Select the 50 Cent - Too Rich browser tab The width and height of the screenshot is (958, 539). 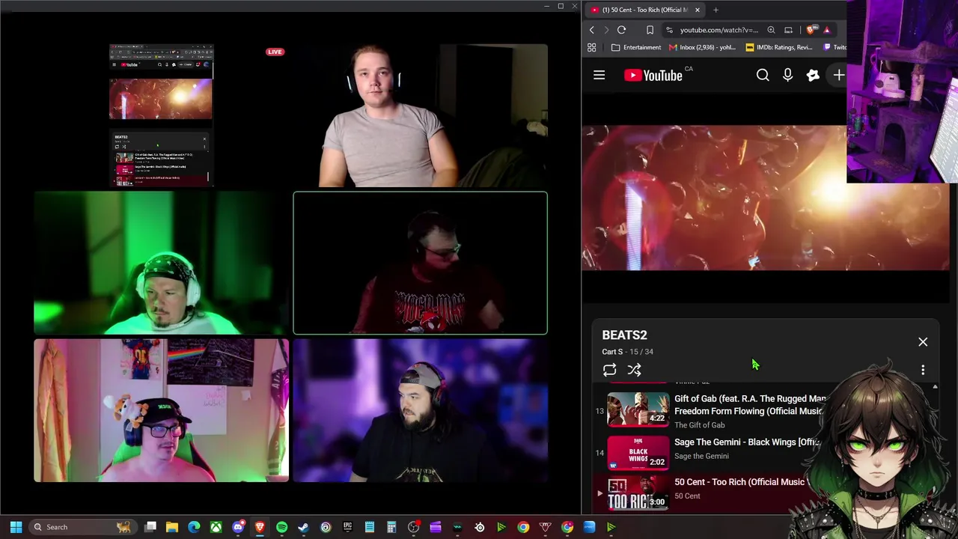point(644,10)
